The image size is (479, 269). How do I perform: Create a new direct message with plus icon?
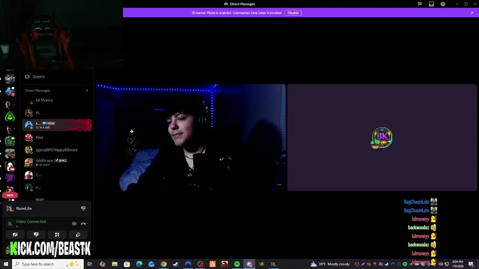87,90
